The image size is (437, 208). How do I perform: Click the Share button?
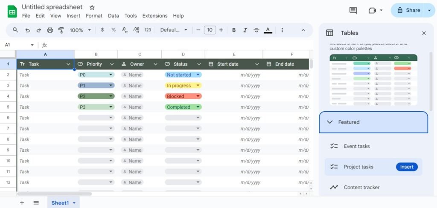[x=408, y=10]
